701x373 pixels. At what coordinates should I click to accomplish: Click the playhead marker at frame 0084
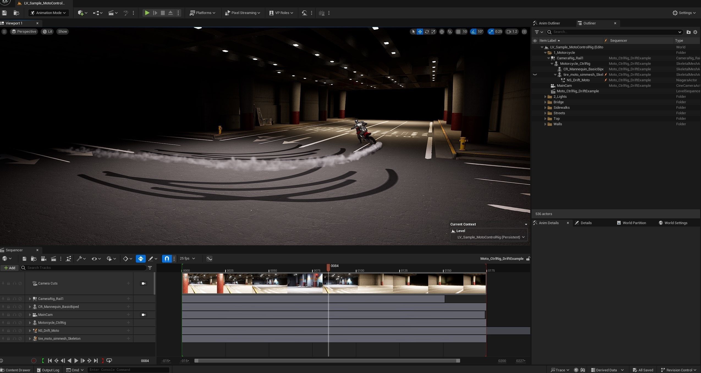tap(328, 268)
